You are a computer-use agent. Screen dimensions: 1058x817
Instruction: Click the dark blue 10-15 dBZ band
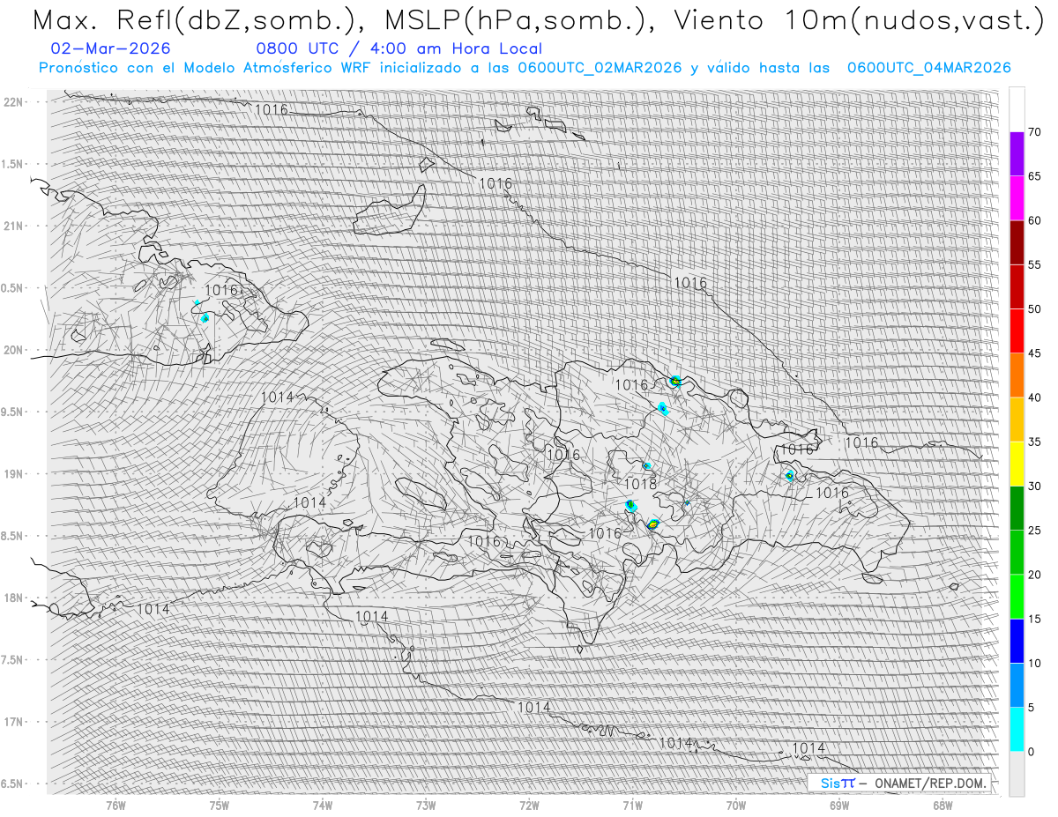1017,641
